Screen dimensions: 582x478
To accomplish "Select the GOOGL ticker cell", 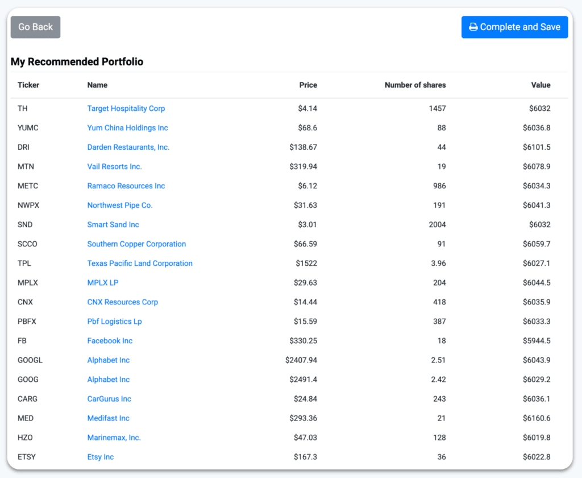I will pos(30,360).
